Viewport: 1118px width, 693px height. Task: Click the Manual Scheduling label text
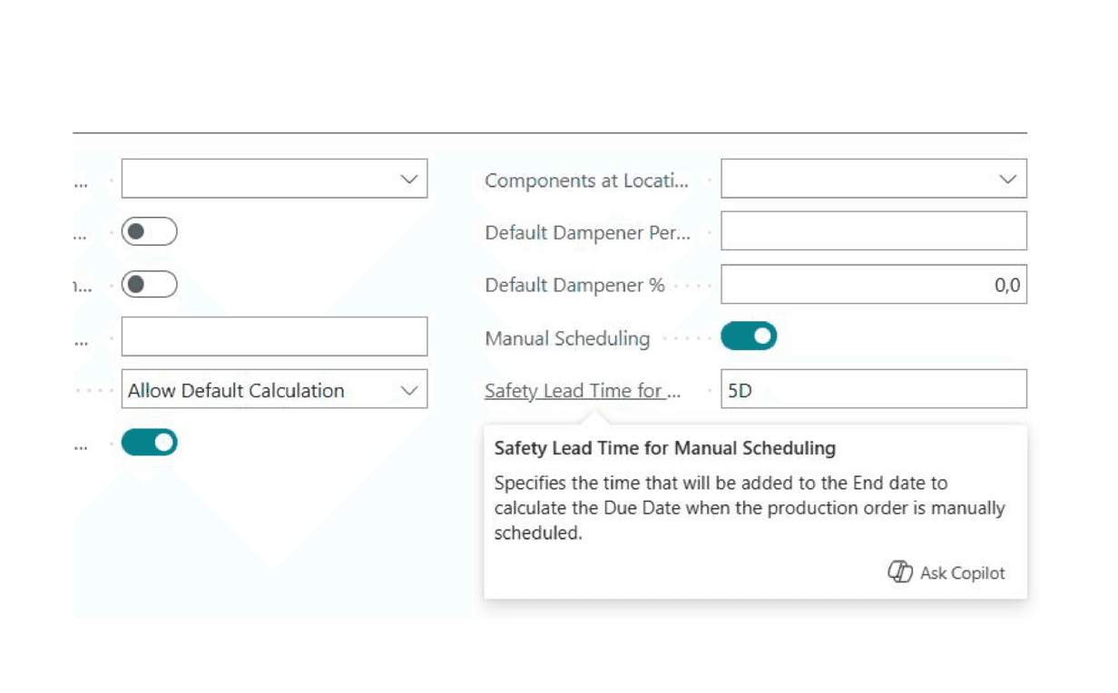pyautogui.click(x=567, y=338)
